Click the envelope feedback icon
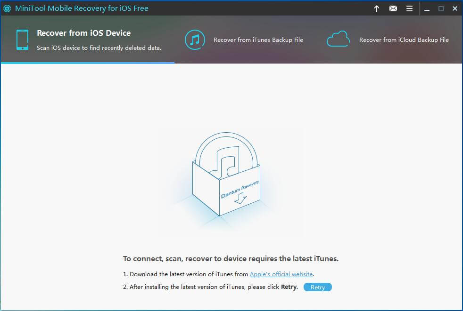Screen dimensions: 463x311 [393, 8]
